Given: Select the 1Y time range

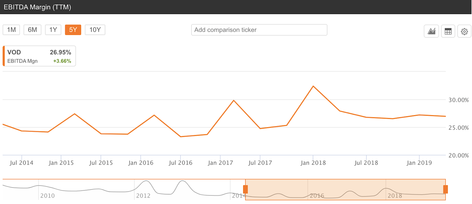Looking at the screenshot, I should [53, 30].
